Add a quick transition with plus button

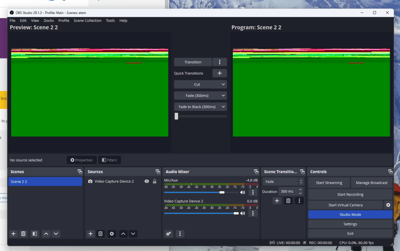(220, 73)
